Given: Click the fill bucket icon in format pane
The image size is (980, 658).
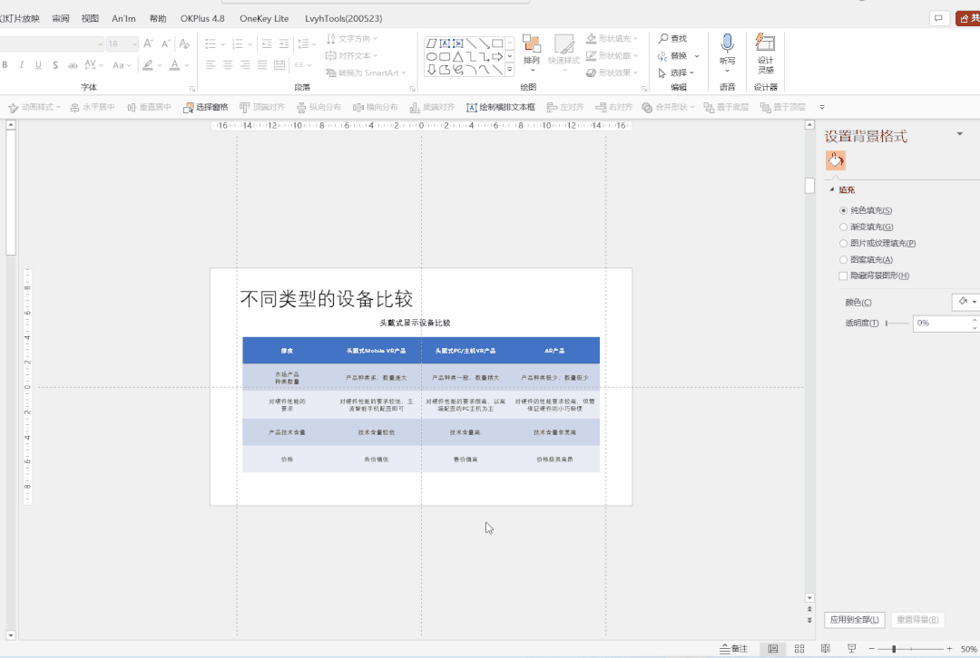Looking at the screenshot, I should [x=836, y=160].
